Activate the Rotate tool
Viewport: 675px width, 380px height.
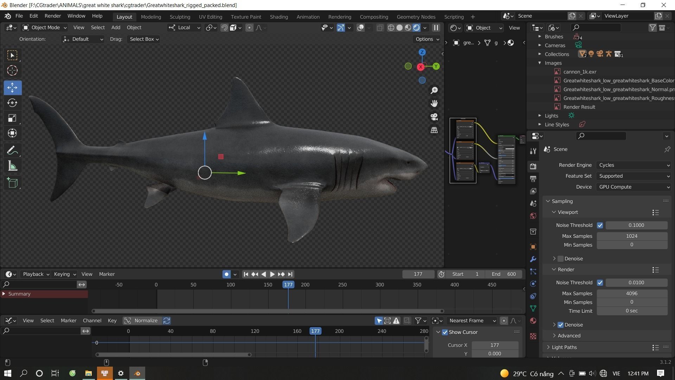(x=12, y=103)
